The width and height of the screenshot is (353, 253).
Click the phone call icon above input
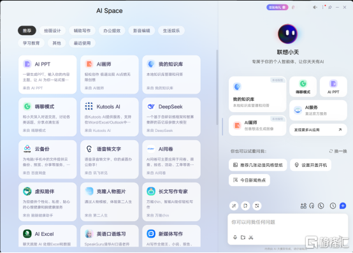tap(321, 206)
